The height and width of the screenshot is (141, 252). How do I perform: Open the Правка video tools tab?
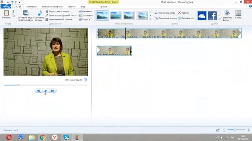tap(103, 7)
